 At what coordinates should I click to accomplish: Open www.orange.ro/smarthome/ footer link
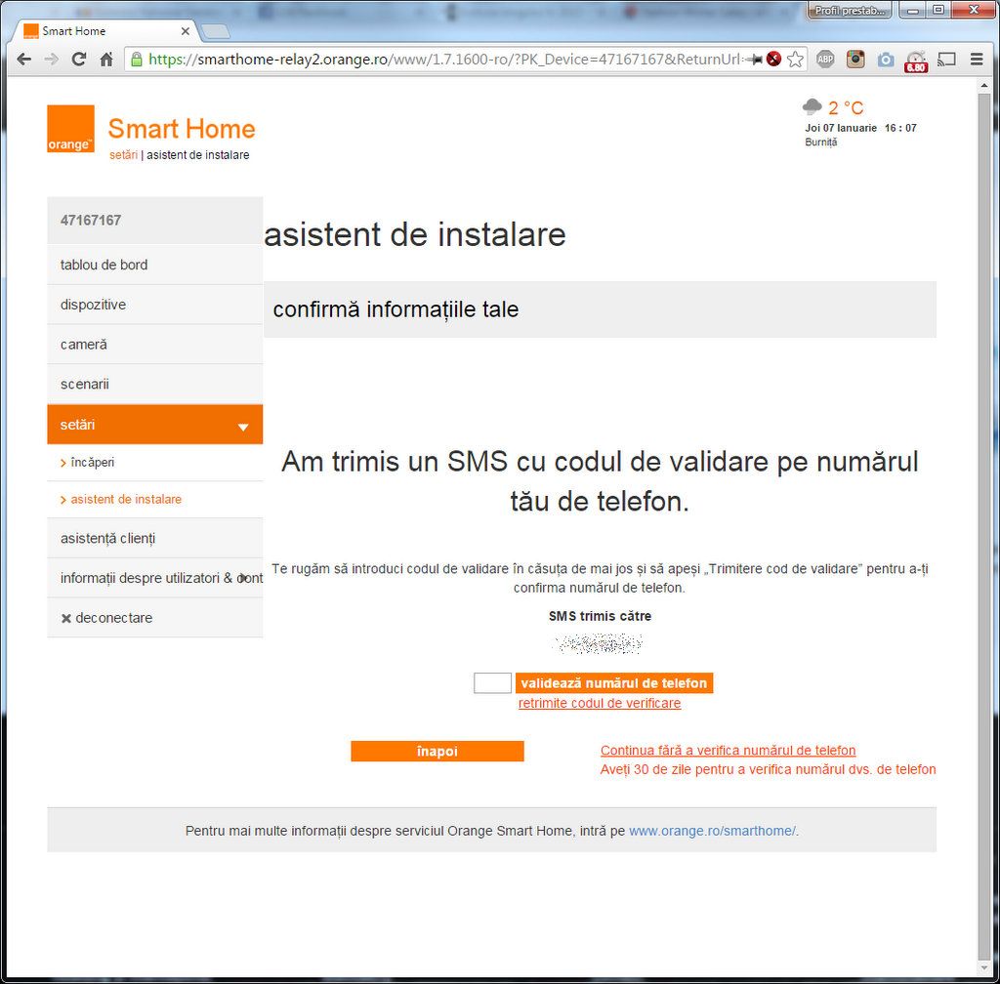(712, 831)
